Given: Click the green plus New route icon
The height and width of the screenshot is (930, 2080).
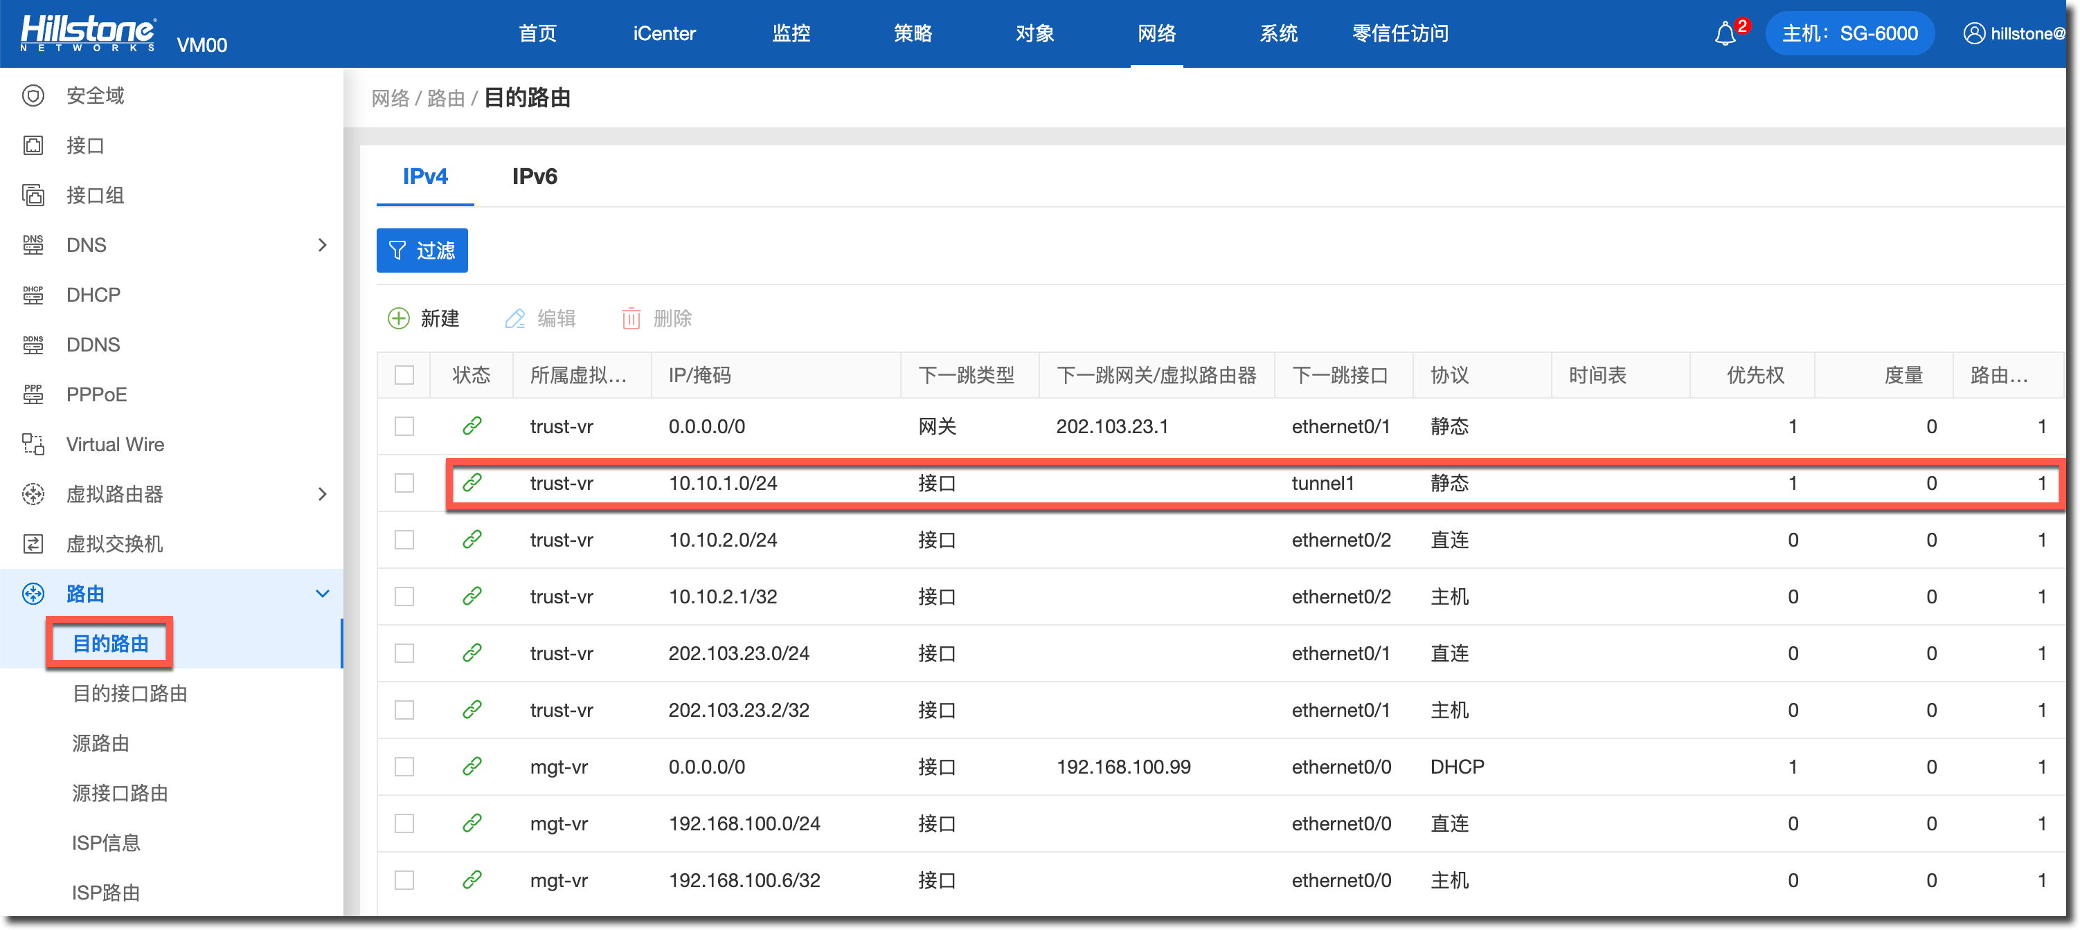Looking at the screenshot, I should (399, 318).
